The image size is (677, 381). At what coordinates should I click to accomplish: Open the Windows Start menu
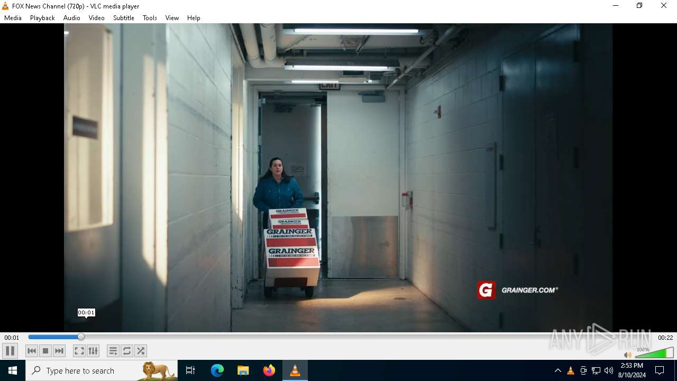(13, 370)
